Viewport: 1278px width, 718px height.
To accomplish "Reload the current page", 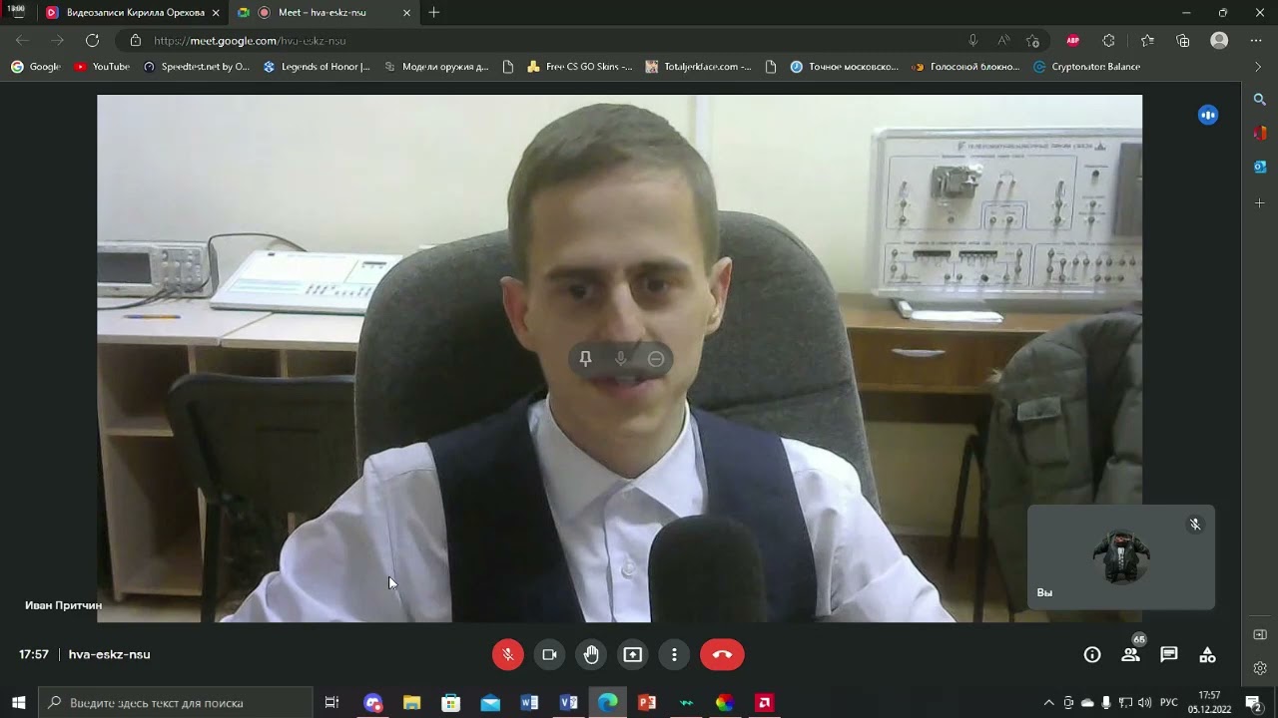I will pyautogui.click(x=92, y=40).
